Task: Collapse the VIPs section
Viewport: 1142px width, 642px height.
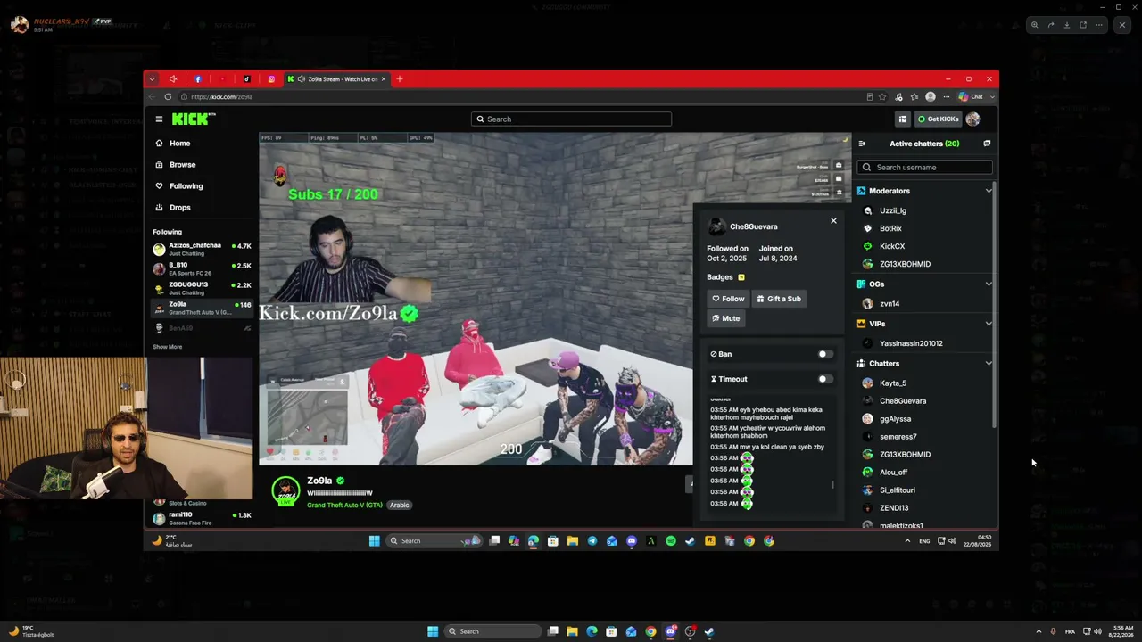Action: click(989, 324)
